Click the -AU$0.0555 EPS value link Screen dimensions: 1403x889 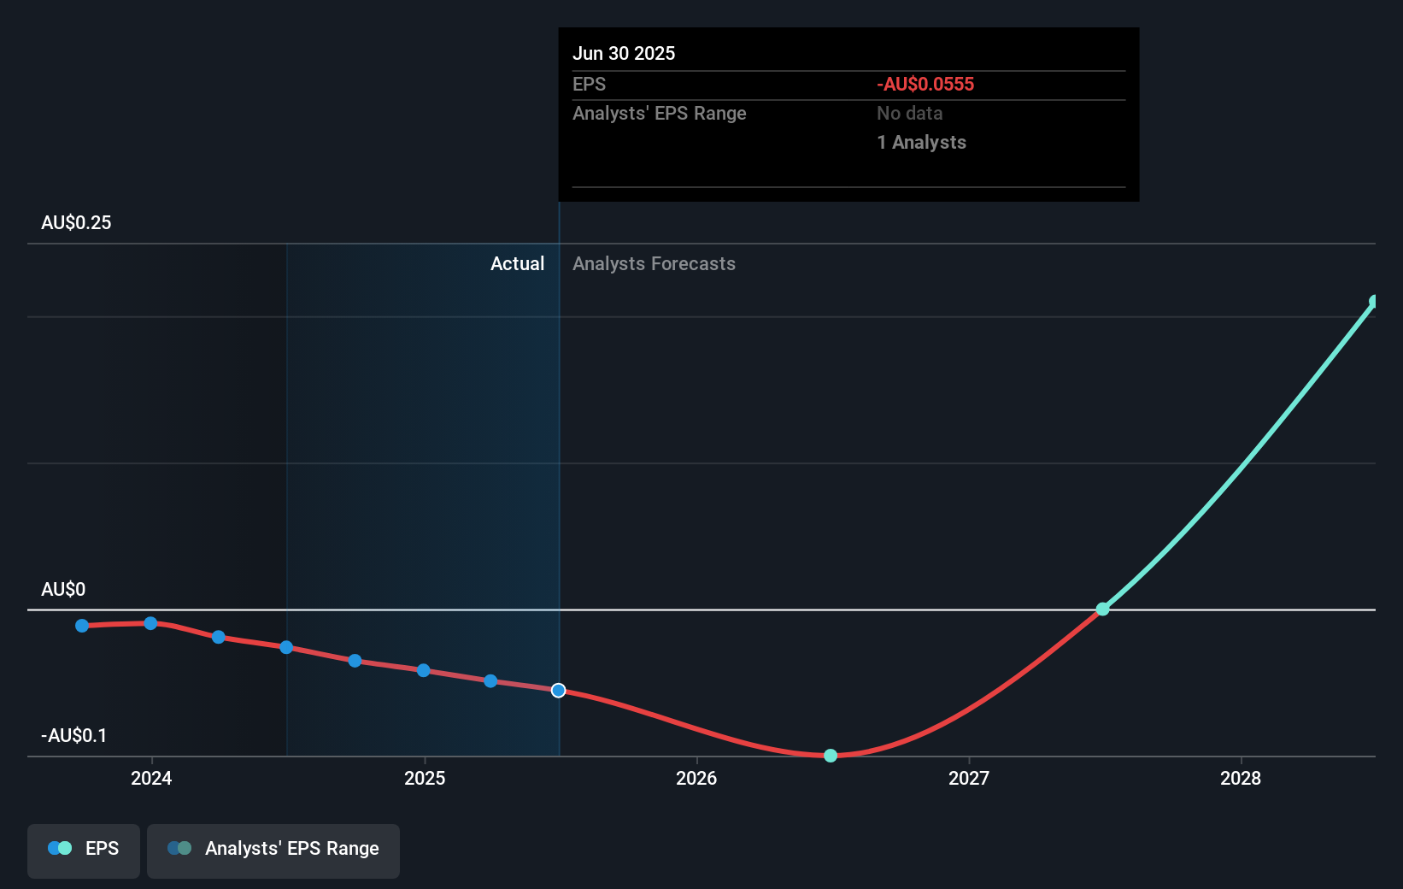925,84
